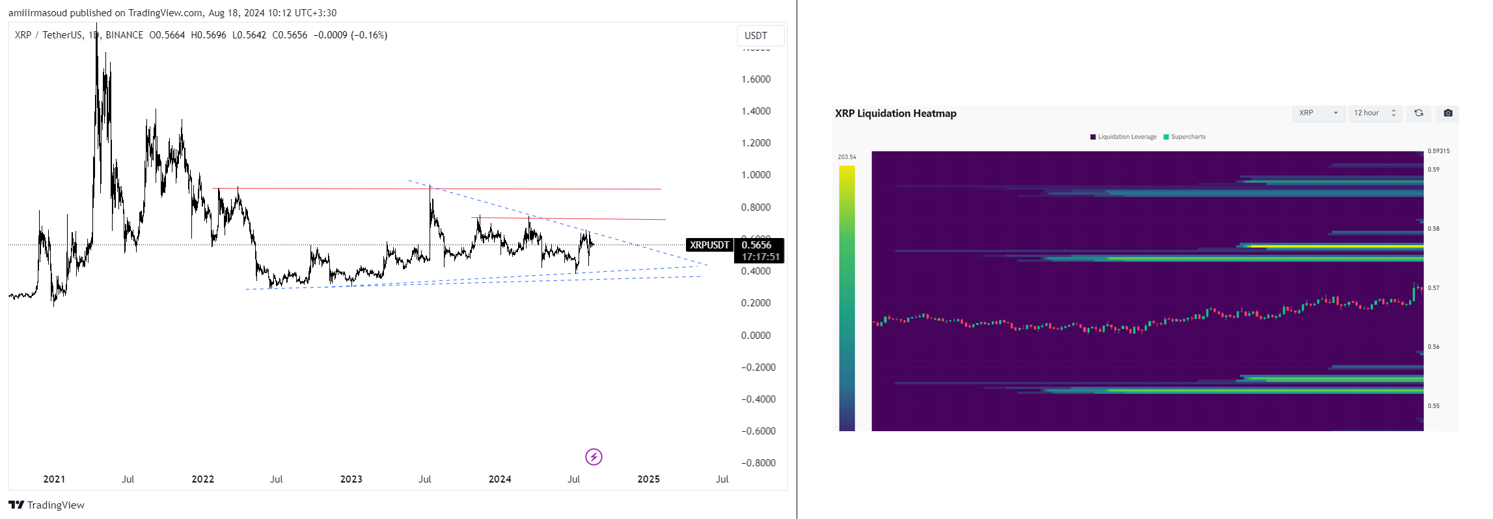Open the 12 hour interval selector

pyautogui.click(x=1375, y=113)
